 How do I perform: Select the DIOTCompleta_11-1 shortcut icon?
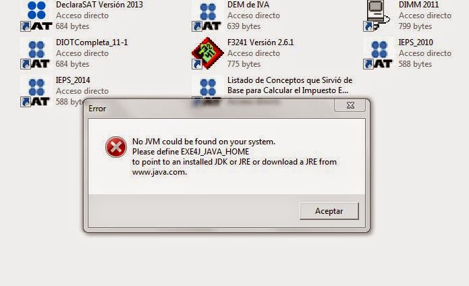(x=36, y=54)
